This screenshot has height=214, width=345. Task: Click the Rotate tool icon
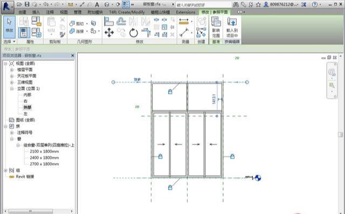point(133,33)
